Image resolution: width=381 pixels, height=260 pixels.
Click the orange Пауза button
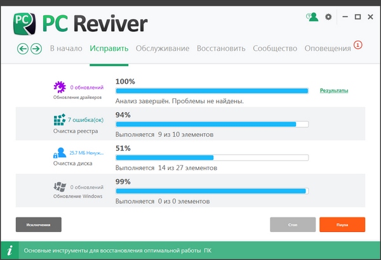click(342, 224)
